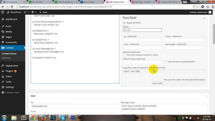215x121 pixels.
Task: Select the generated [text* text-558] code field
Action: (164, 71)
